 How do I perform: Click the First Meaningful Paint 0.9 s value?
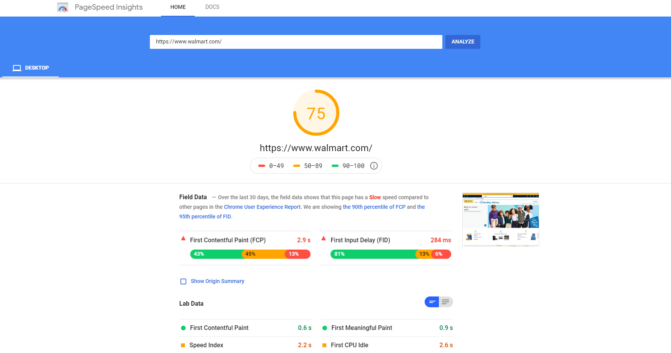[x=446, y=328]
